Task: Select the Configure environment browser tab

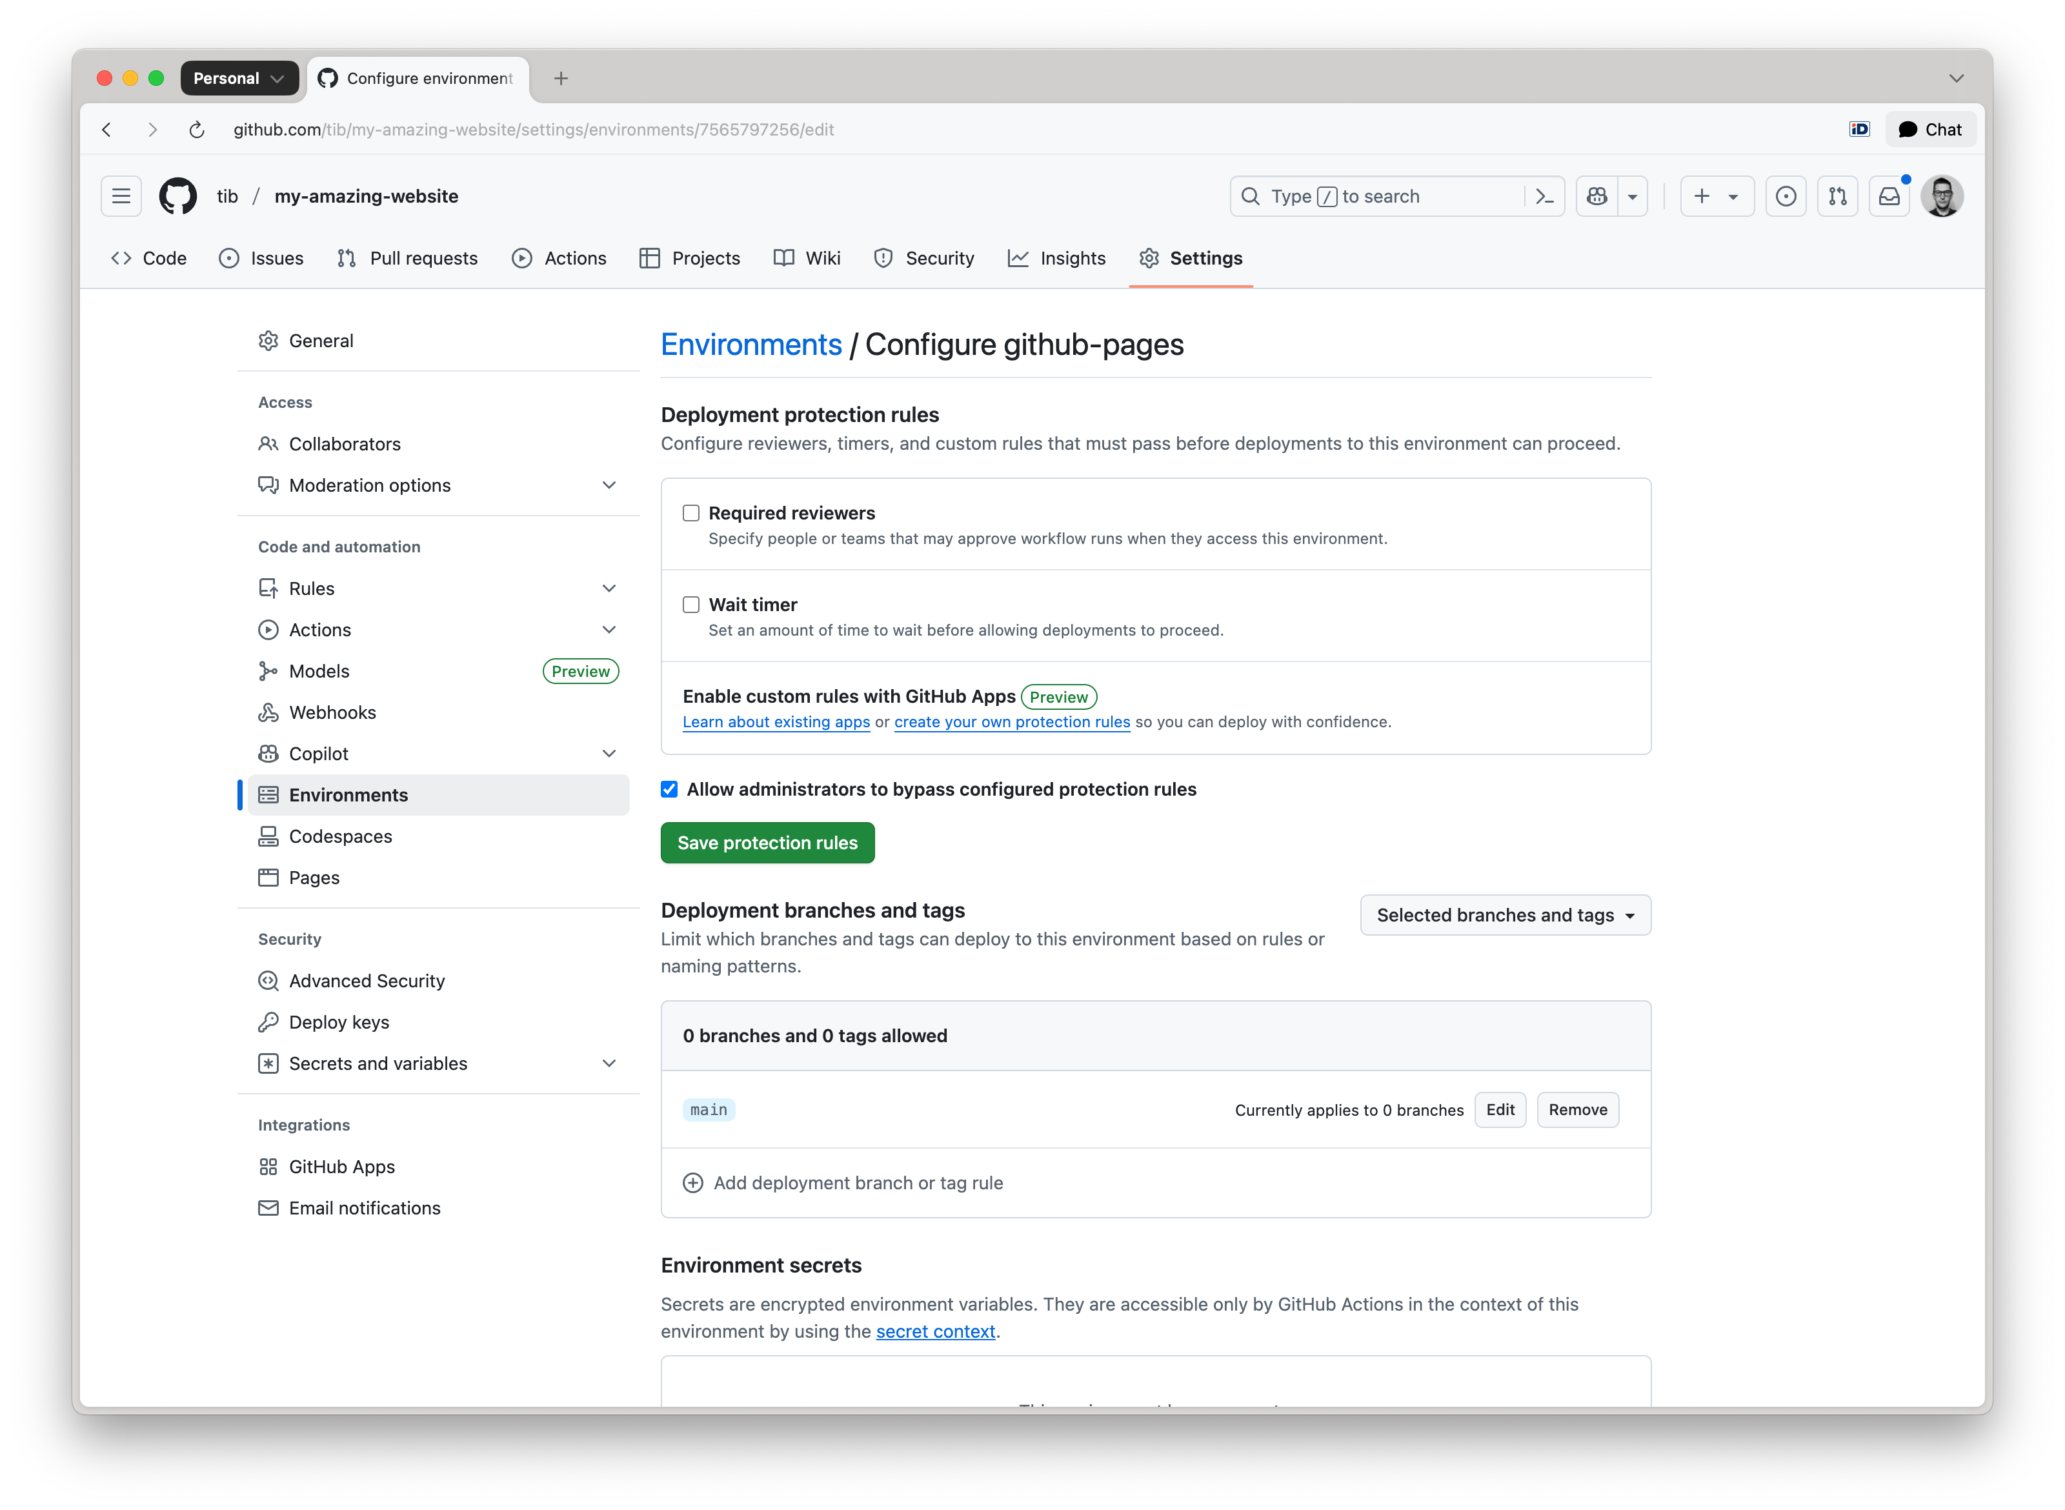Action: click(419, 79)
